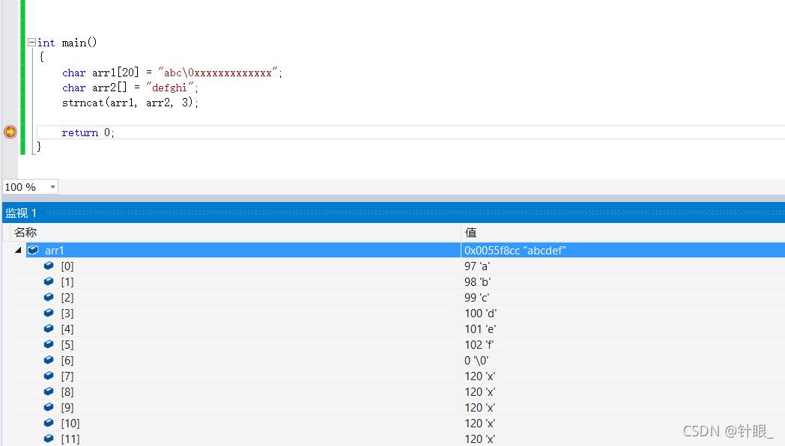
Task: Click the cube icon for element [3]
Action: (49, 313)
